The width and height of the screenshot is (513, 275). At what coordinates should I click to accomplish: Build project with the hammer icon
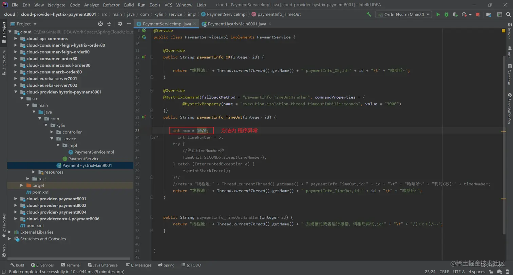click(x=369, y=15)
